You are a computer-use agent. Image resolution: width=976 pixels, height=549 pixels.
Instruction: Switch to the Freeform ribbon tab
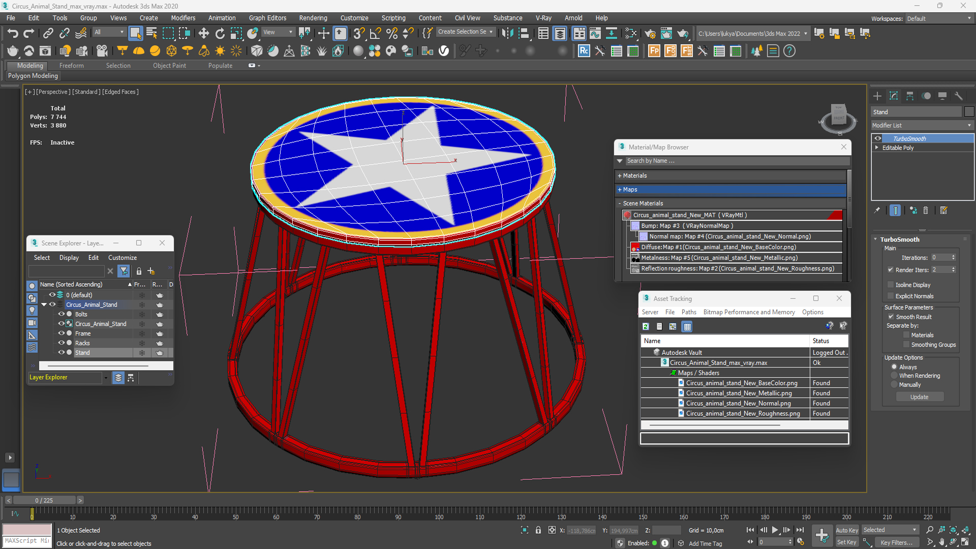tap(71, 66)
